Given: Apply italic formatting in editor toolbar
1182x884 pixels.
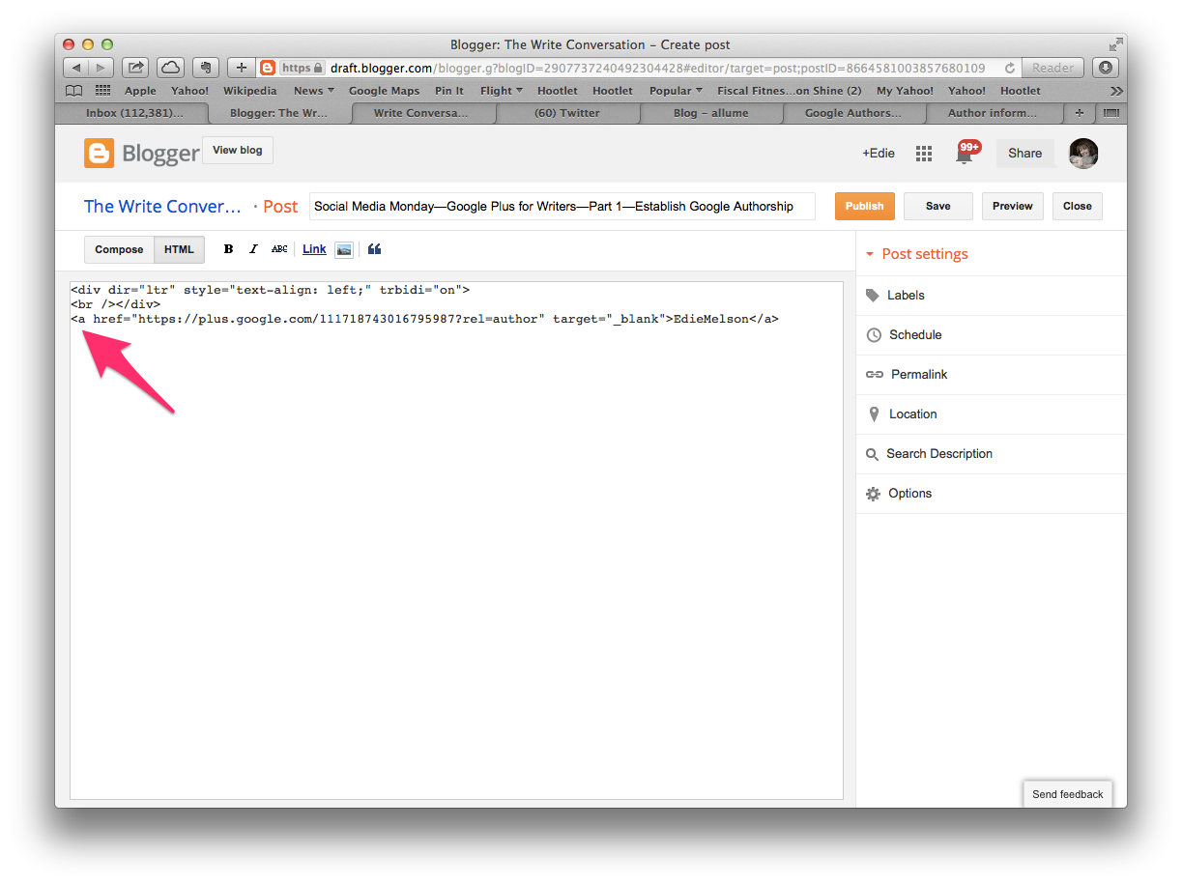Looking at the screenshot, I should (253, 249).
